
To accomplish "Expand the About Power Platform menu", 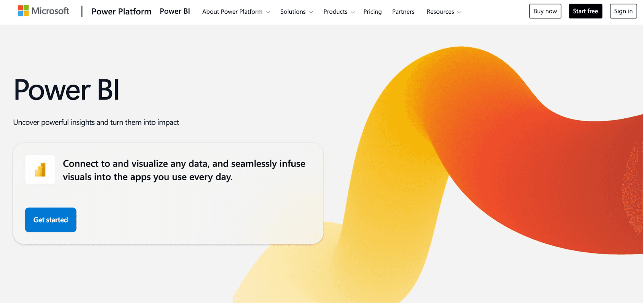I will (236, 12).
